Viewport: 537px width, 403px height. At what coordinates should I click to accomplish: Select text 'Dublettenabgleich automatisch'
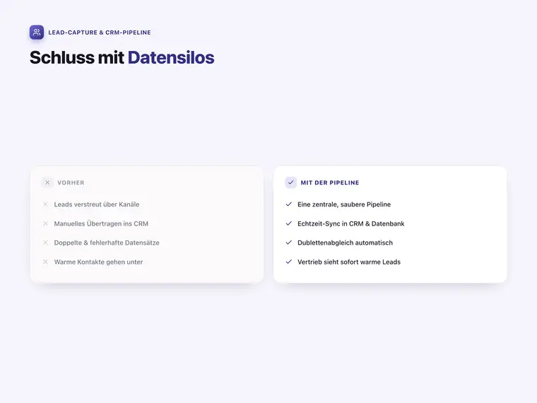point(346,243)
